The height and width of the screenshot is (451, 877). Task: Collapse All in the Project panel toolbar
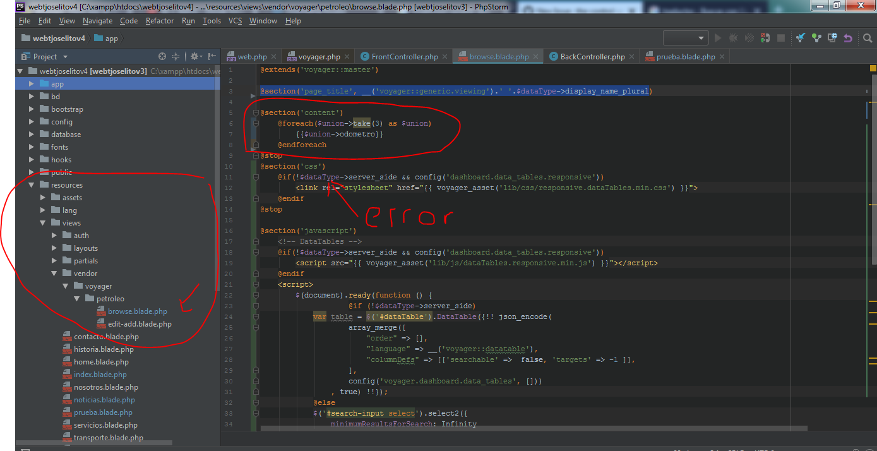point(176,56)
